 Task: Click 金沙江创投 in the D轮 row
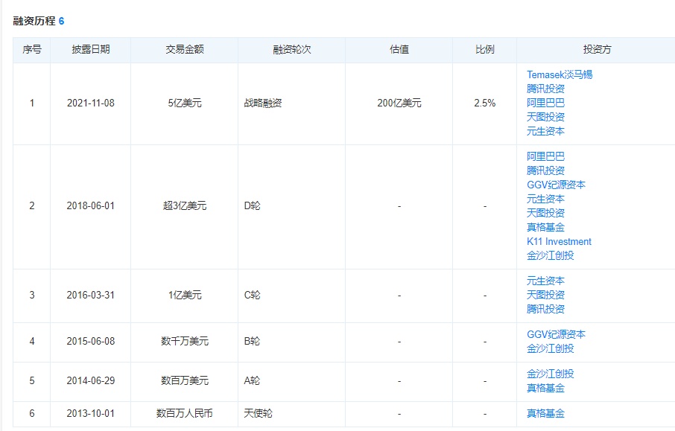(x=550, y=256)
